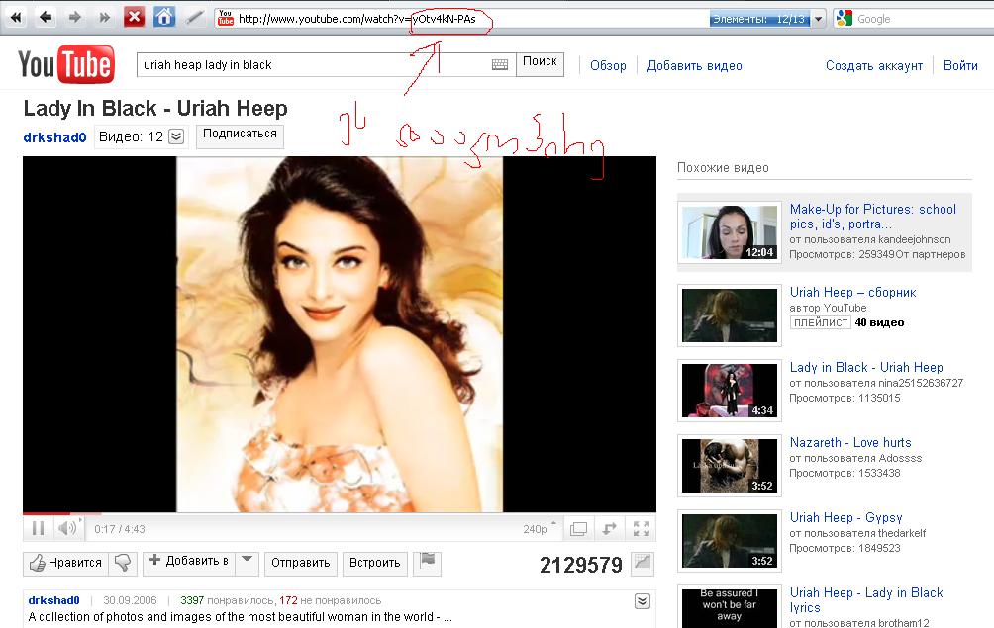The width and height of the screenshot is (994, 628).
Task: Open the Uriah Heep - Gypsy thumbnail
Action: pos(729,541)
